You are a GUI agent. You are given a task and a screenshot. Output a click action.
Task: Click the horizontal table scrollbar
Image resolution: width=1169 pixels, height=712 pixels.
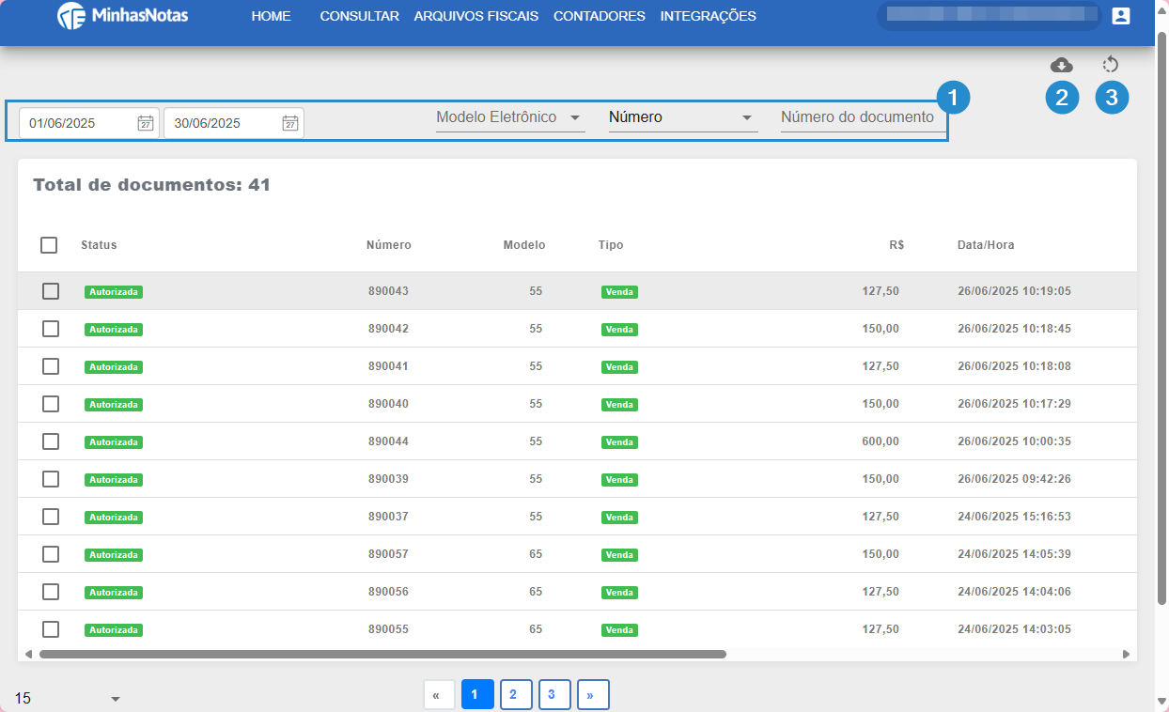coord(382,654)
